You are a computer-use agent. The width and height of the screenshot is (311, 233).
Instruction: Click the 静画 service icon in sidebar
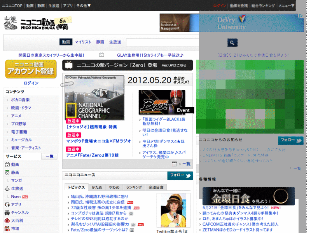[x=7, y=172]
